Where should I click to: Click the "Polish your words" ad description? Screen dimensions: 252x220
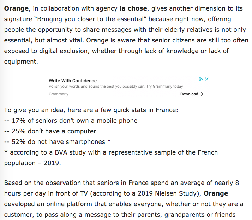pyautogui.click(x=116, y=87)
